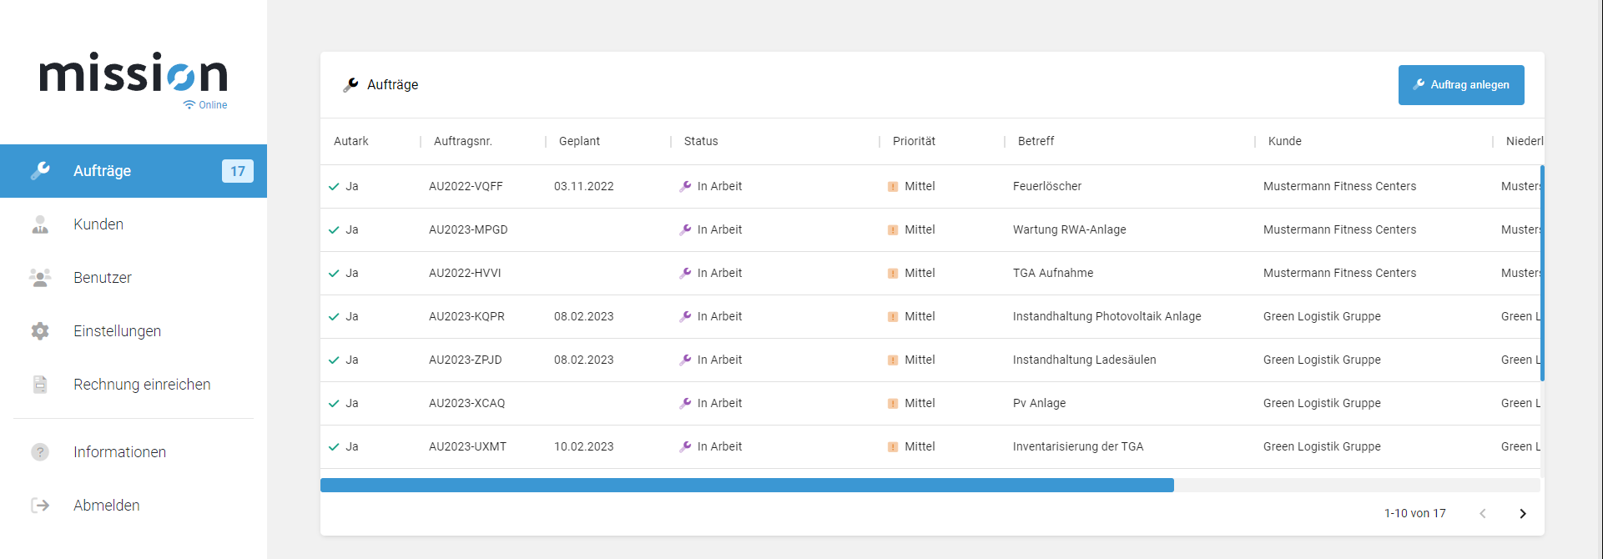Image resolution: width=1603 pixels, height=559 pixels.
Task: Click the Abmelden logout arrow icon
Action: pos(40,506)
